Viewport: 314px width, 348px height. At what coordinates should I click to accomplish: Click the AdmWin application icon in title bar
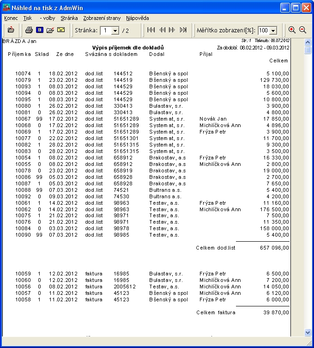pyautogui.click(x=6, y=8)
